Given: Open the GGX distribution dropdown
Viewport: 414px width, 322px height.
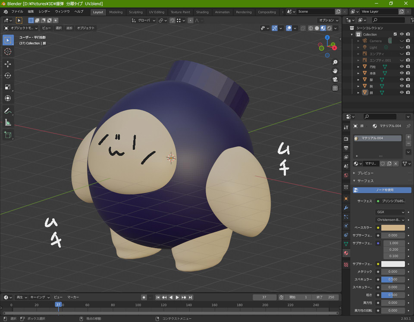Looking at the screenshot, I should coord(391,212).
